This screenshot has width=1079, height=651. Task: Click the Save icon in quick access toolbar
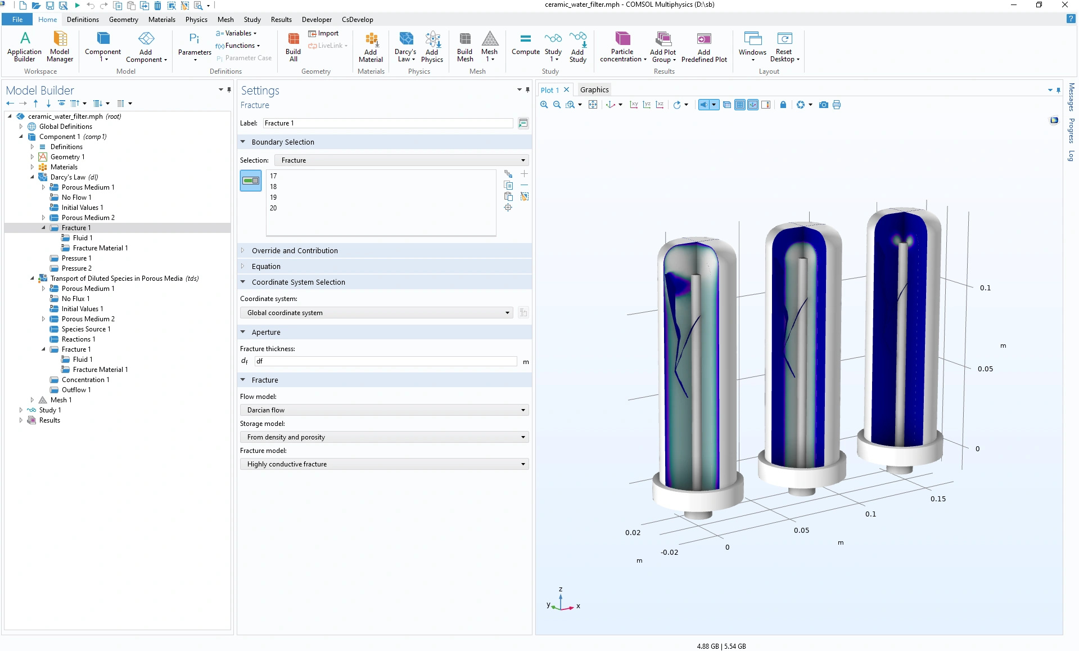click(x=50, y=6)
